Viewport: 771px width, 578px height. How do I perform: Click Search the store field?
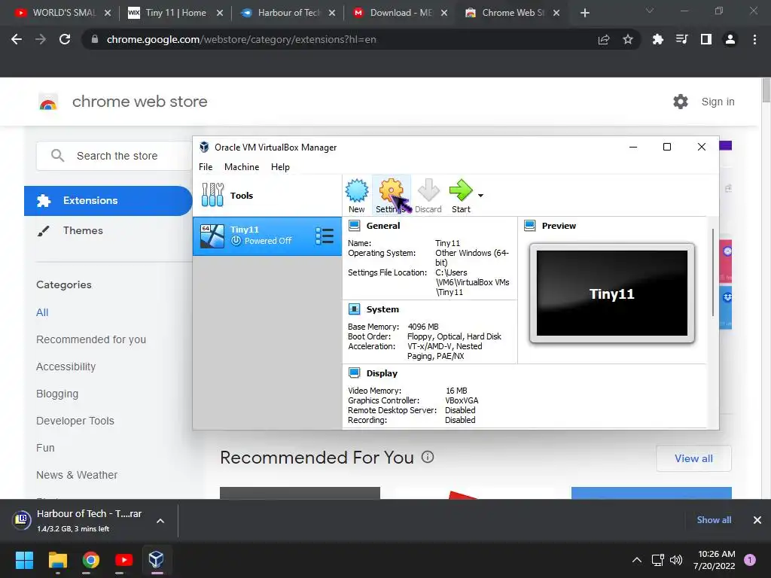point(114,156)
